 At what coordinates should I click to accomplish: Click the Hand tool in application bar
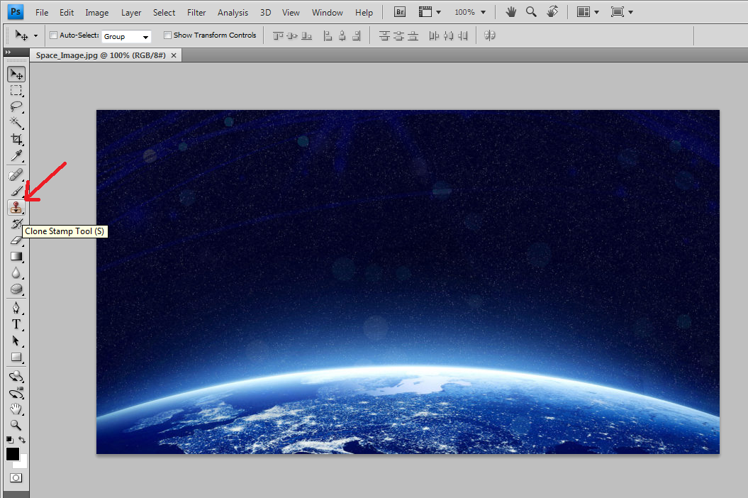[511, 12]
